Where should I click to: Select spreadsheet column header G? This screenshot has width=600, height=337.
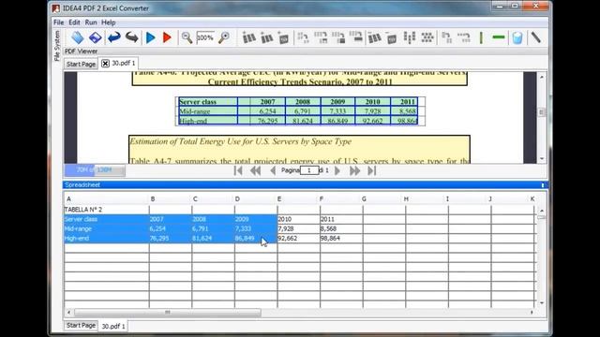(383, 198)
